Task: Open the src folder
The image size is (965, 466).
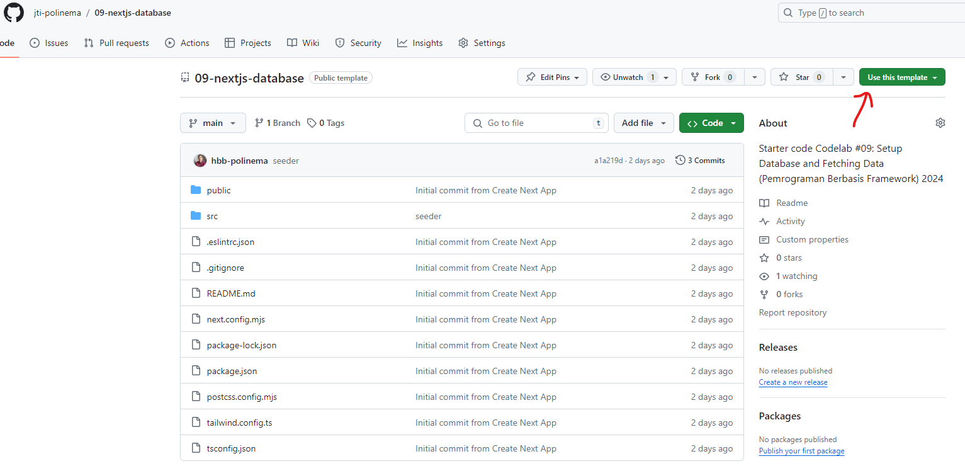Action: click(212, 215)
